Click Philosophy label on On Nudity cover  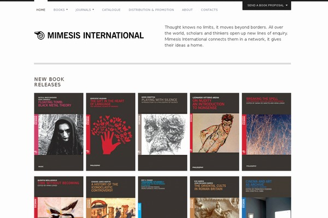(x=198, y=167)
